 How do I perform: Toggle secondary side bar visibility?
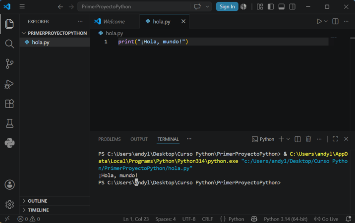[293, 7]
